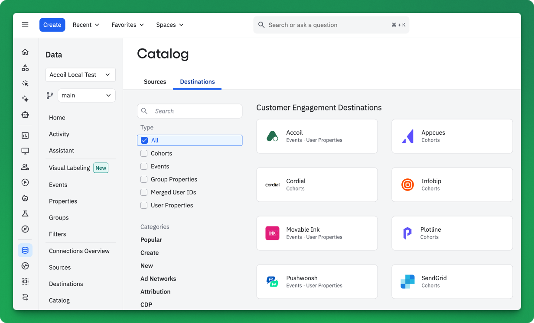Expand the Recent dropdown
This screenshot has width=534, height=323.
pos(86,25)
